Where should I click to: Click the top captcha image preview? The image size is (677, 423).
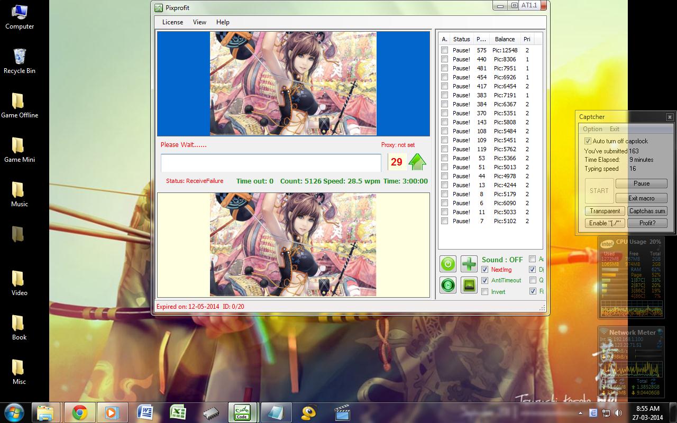pyautogui.click(x=293, y=84)
